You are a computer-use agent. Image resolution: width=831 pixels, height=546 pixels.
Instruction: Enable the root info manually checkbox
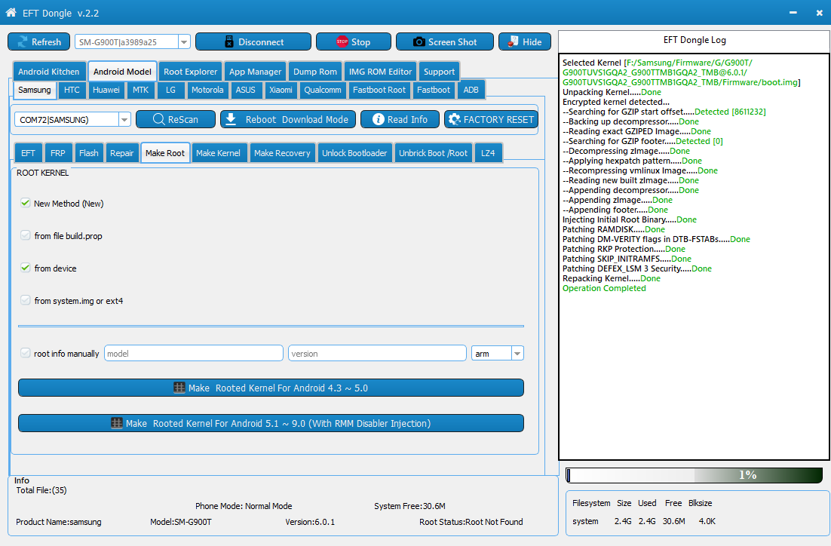click(25, 353)
